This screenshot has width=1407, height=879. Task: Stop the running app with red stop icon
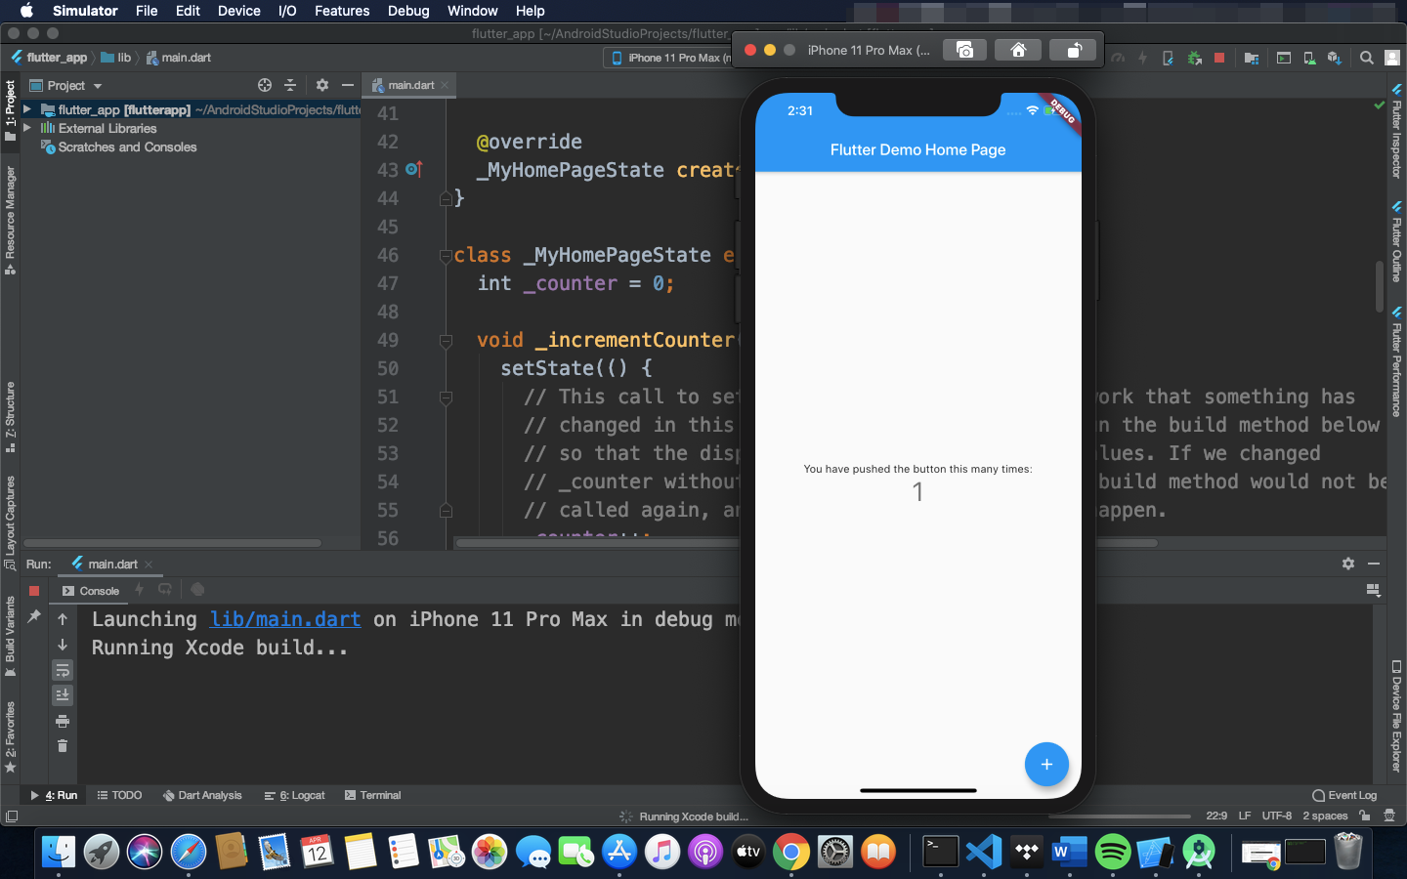pyautogui.click(x=1219, y=58)
